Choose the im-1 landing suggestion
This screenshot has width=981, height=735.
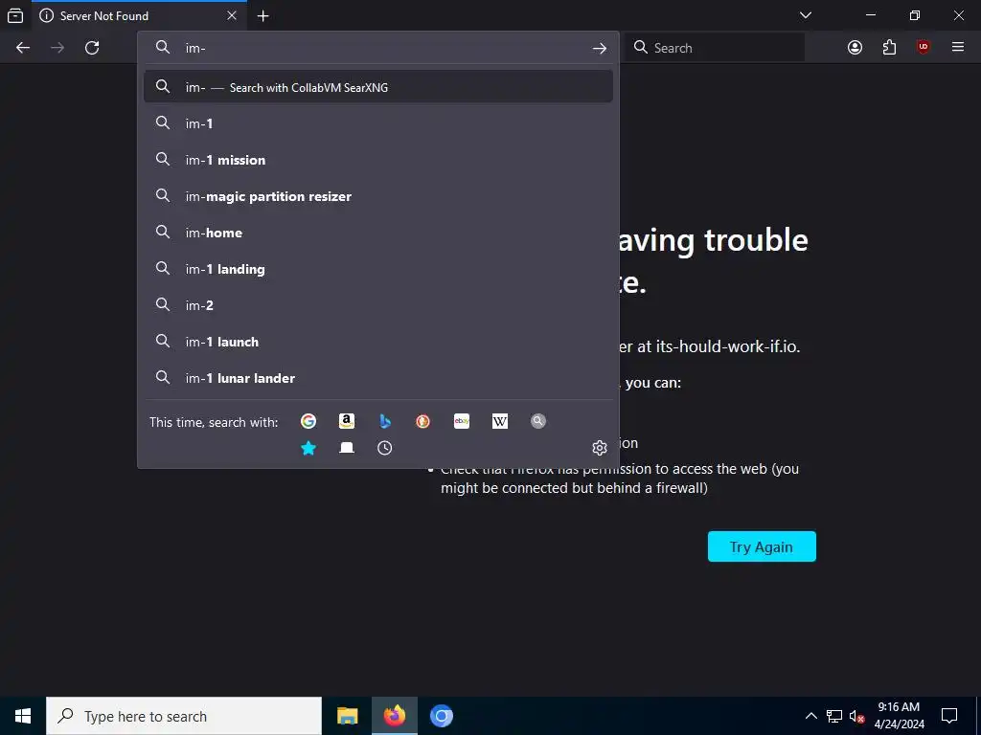tap(377, 269)
